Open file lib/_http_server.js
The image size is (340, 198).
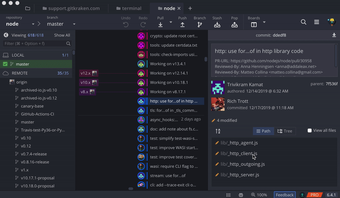tap(240, 175)
